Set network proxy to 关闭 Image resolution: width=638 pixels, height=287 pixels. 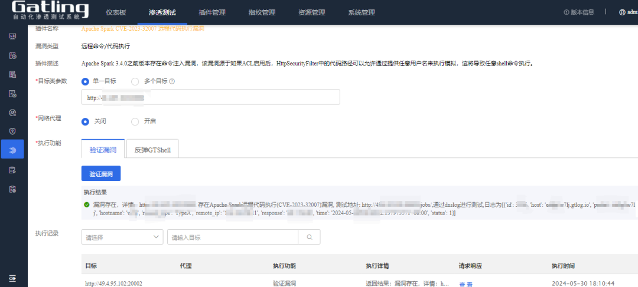pyautogui.click(x=85, y=121)
